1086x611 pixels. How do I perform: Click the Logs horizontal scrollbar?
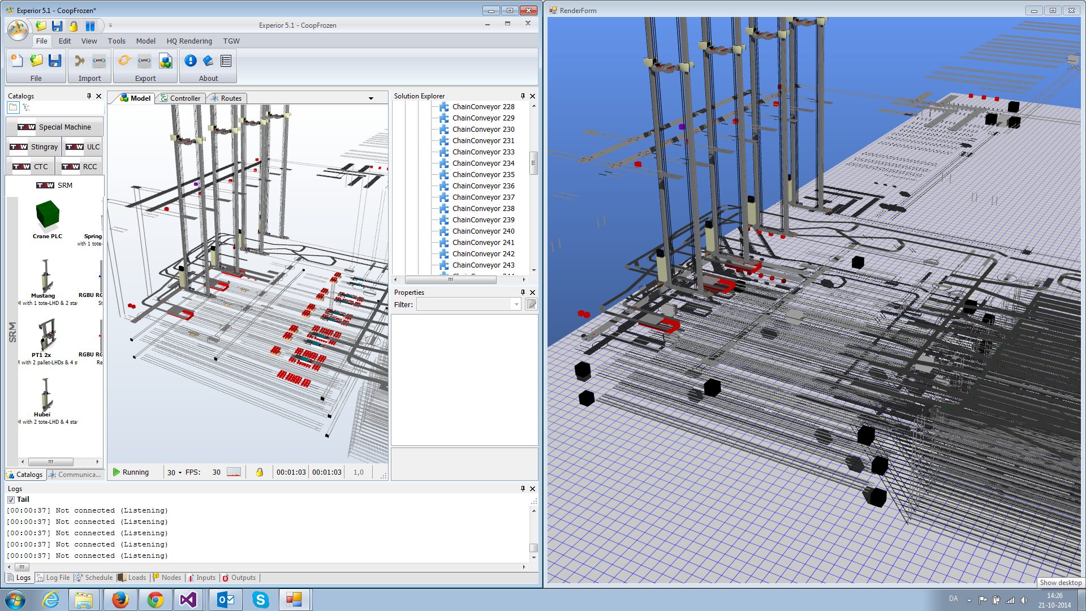pos(266,567)
